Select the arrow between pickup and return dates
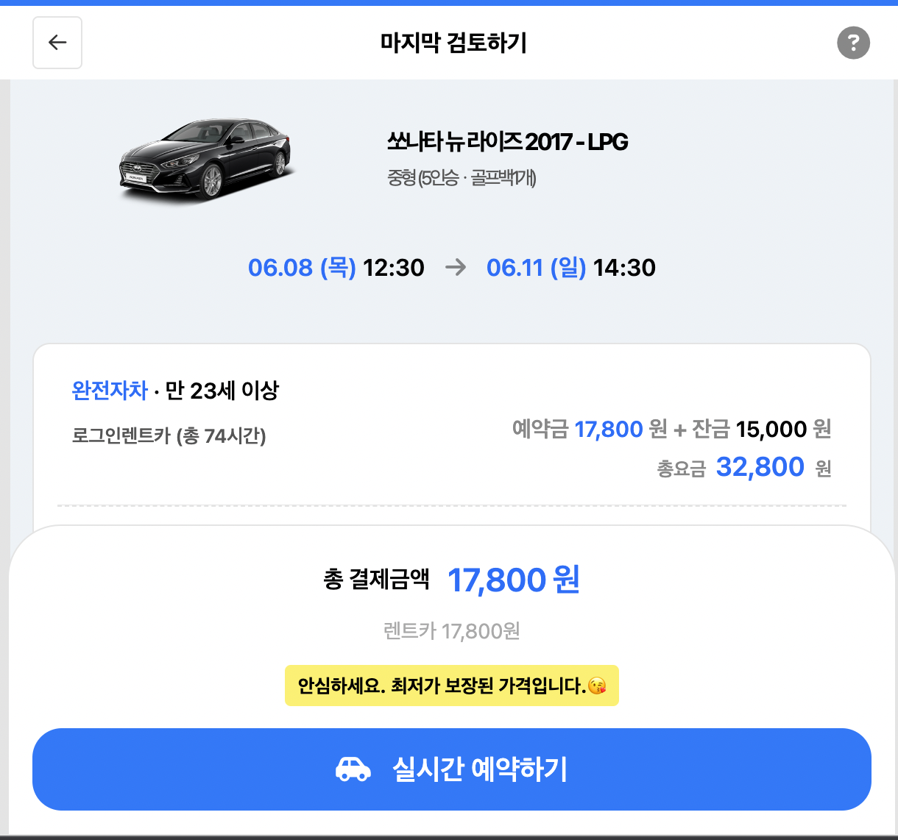The height and width of the screenshot is (840, 898). point(457,268)
